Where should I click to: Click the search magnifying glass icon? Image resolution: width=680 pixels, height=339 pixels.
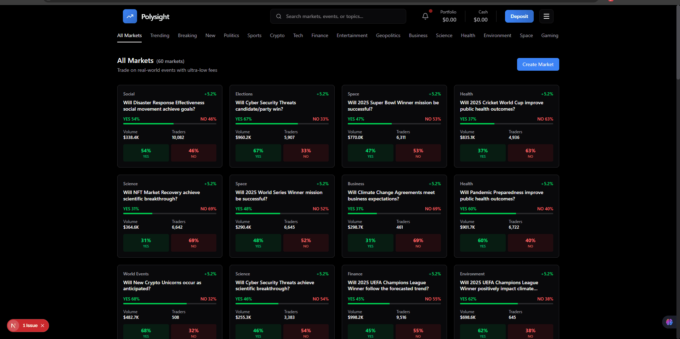(x=279, y=16)
